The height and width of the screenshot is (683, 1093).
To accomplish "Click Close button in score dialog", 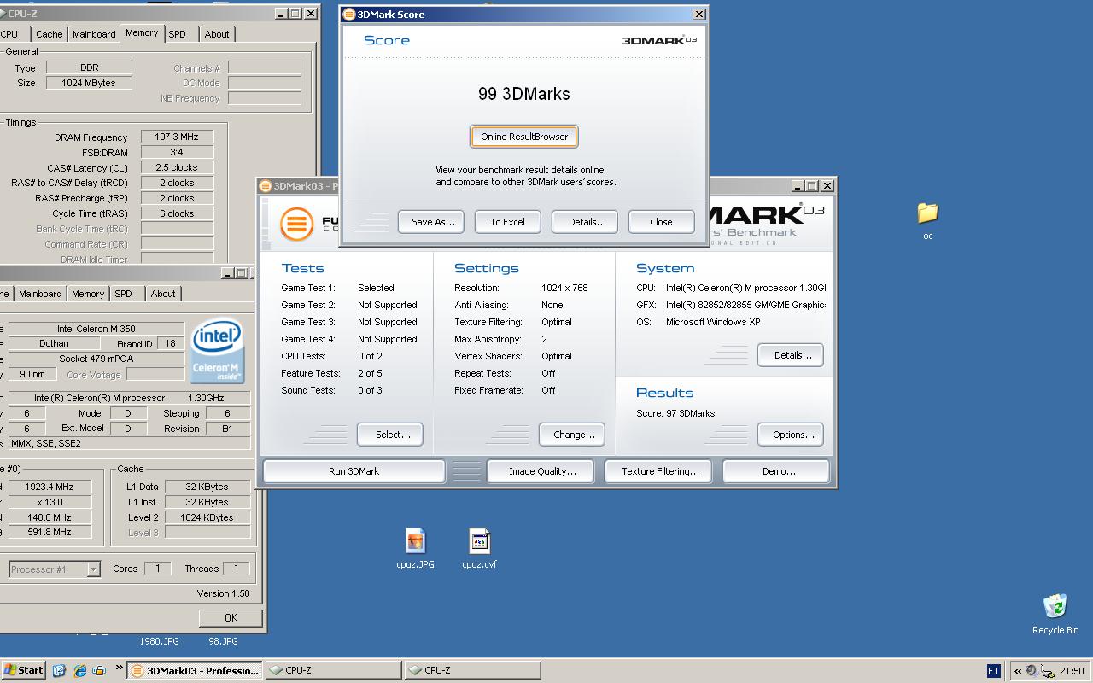I will [661, 222].
